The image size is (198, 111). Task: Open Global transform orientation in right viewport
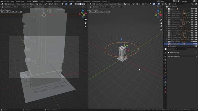tap(128, 4)
